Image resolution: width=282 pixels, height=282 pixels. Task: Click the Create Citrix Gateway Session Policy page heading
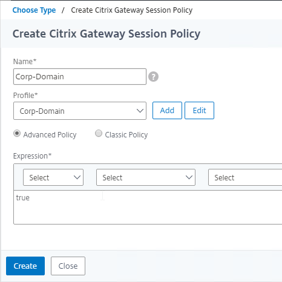click(x=107, y=34)
